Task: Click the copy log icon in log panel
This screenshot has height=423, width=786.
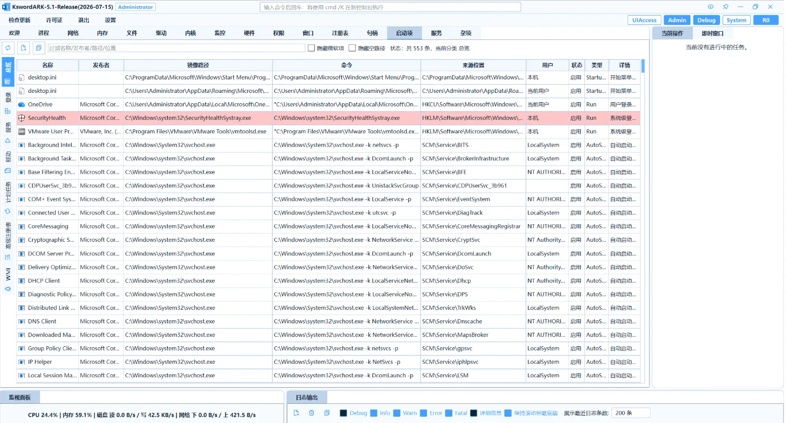Action: click(x=327, y=413)
